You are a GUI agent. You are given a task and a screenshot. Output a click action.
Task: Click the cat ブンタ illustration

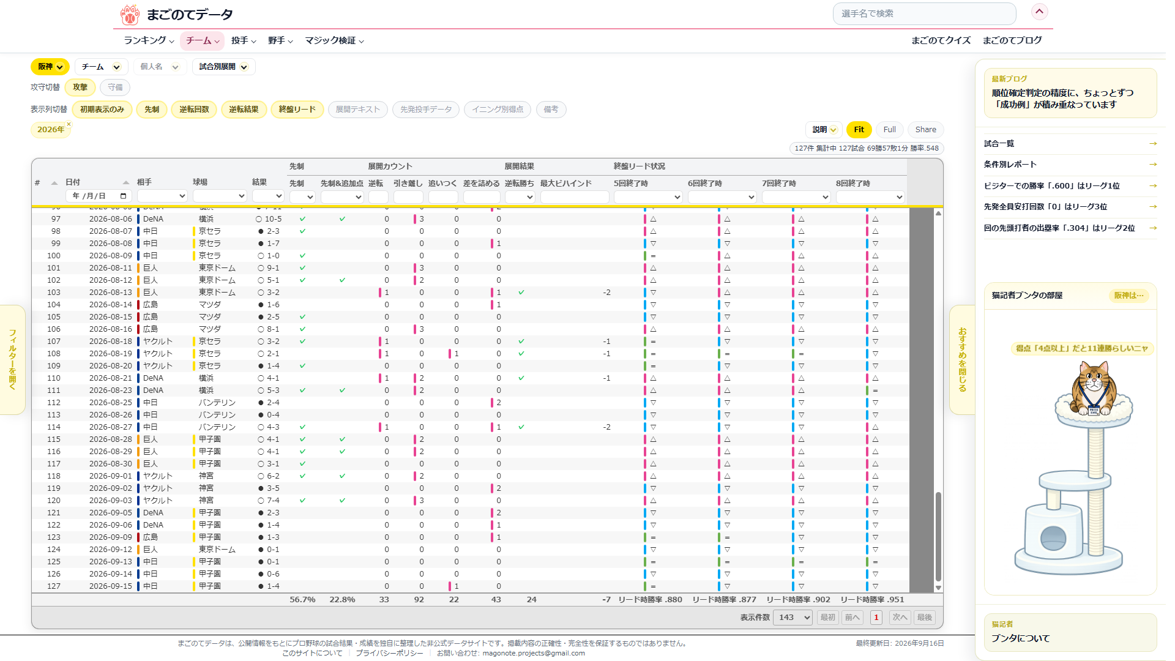pos(1094,389)
